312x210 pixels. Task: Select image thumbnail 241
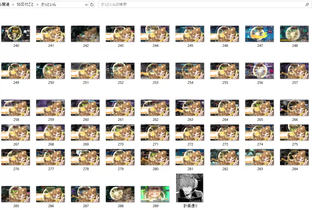tap(50, 34)
